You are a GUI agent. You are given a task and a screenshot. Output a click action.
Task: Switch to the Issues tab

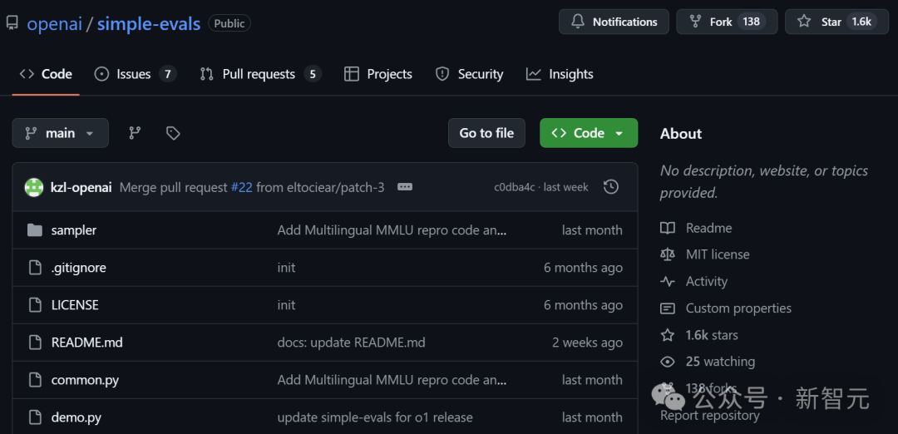[133, 74]
